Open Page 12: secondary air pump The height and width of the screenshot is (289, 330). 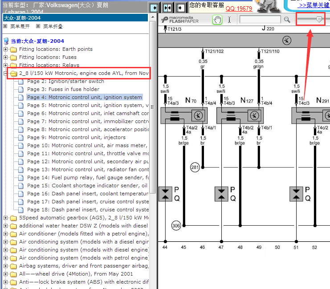(88, 161)
